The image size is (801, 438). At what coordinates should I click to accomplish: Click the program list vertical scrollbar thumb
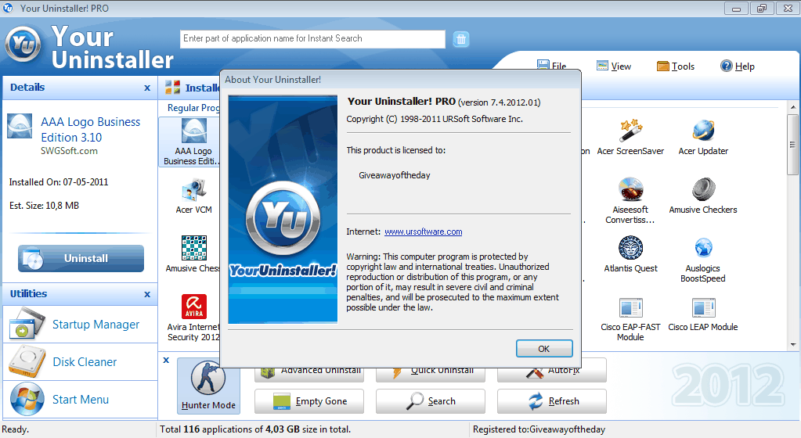pyautogui.click(x=793, y=145)
